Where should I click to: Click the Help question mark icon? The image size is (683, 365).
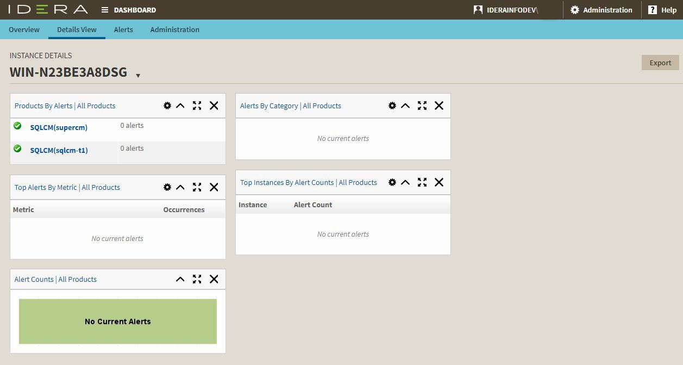pos(653,10)
